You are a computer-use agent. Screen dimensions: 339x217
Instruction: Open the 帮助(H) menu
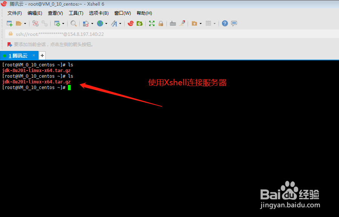coord(144,13)
